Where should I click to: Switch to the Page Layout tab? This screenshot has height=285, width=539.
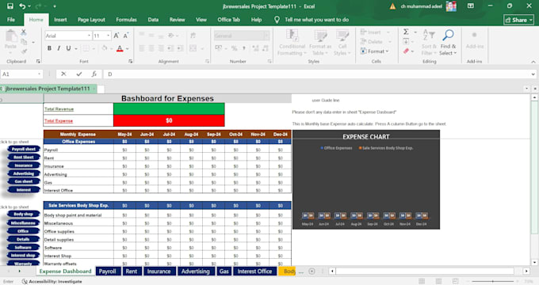(91, 20)
